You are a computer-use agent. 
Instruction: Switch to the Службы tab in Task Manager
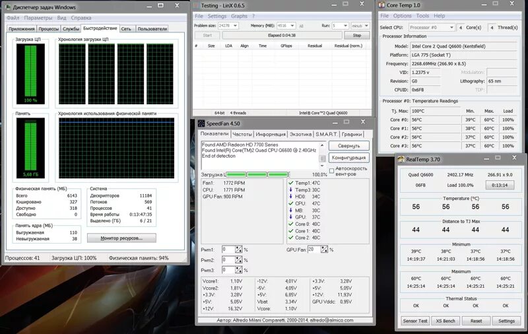[71, 29]
